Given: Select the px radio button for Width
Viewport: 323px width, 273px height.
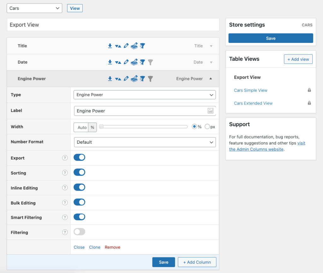Looking at the screenshot, I should tap(207, 126).
